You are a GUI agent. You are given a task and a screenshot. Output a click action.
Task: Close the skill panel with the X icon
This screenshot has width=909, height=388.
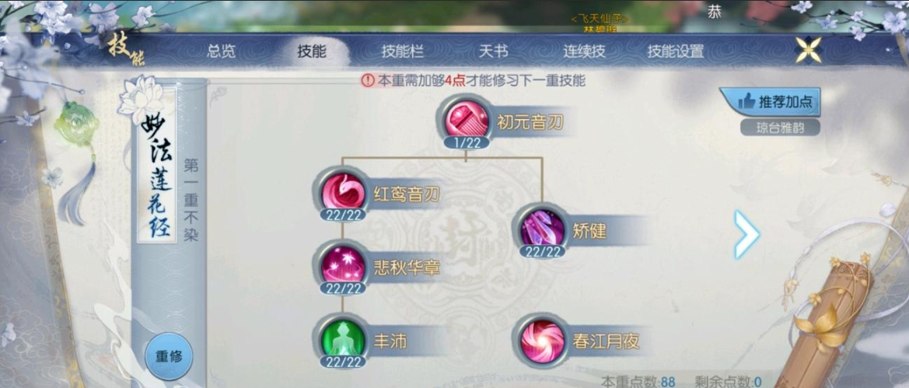tap(809, 50)
